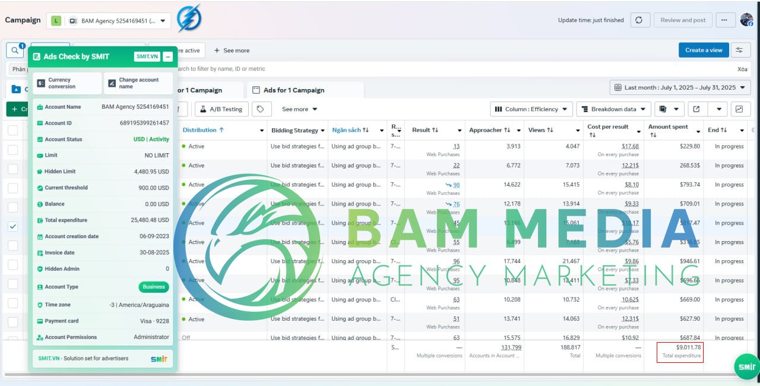Viewport: 760px width, 386px height.
Task: Check the row with 7,163 views
Action: click(x=13, y=245)
